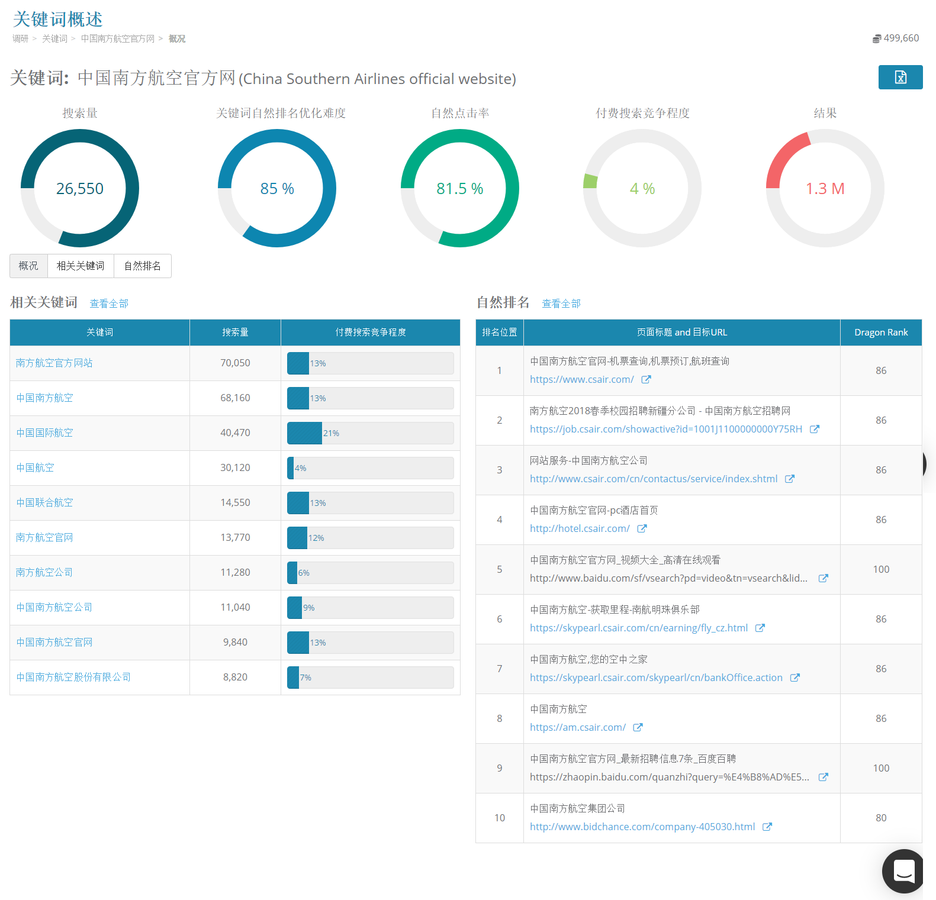Click 21% competition bar for 中国国际航空
The height and width of the screenshot is (900, 936).
[x=371, y=433]
